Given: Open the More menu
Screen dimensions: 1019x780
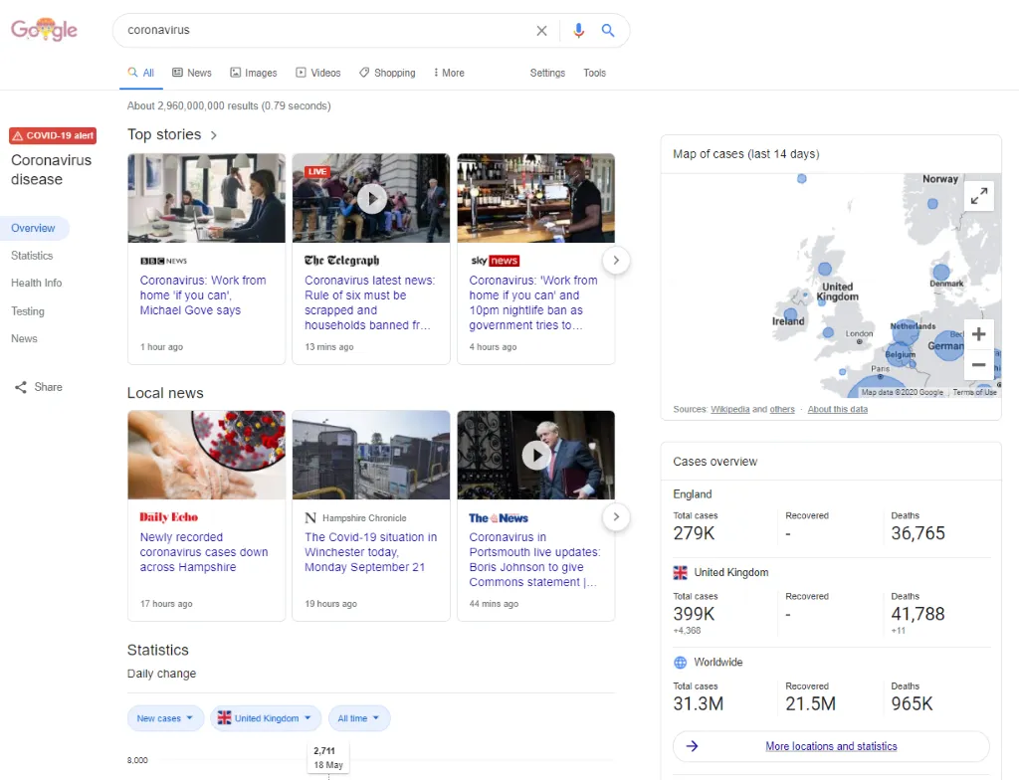Looking at the screenshot, I should tap(449, 73).
